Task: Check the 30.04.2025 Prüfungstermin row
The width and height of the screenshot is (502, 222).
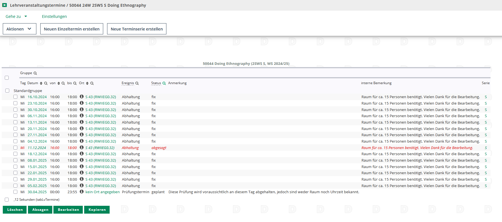Action: point(15,192)
